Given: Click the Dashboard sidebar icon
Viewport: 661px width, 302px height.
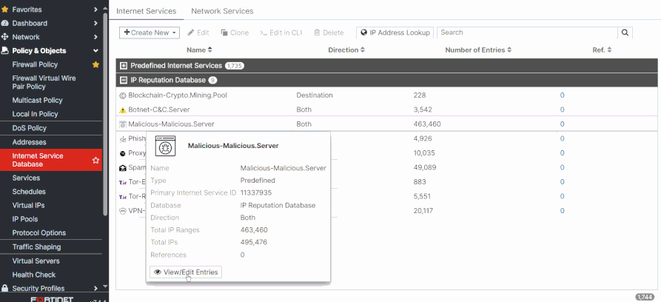Looking at the screenshot, I should (5, 23).
